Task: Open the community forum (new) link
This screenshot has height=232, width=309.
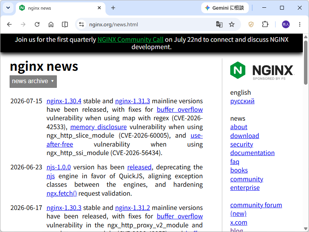Action: [256, 209]
